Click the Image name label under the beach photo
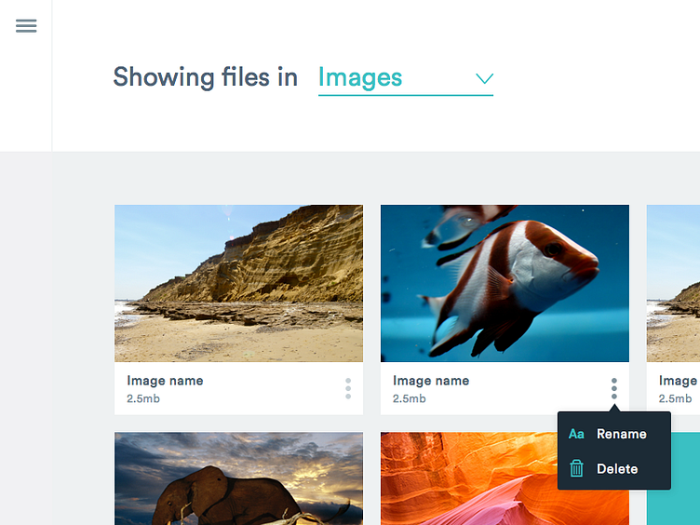 coord(165,381)
